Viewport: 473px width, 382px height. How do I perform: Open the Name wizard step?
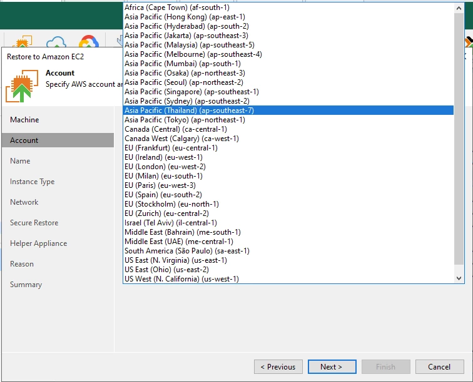[x=58, y=161]
